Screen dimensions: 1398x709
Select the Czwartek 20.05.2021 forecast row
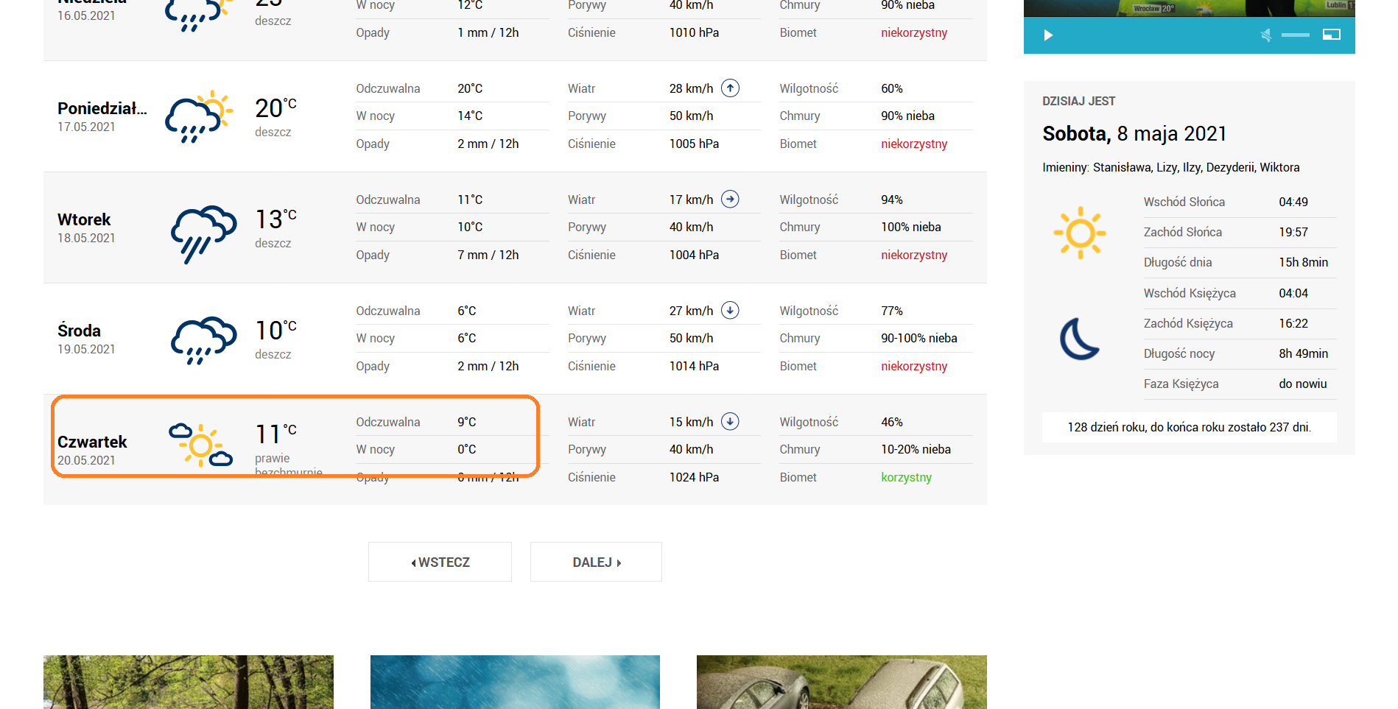coord(92,450)
